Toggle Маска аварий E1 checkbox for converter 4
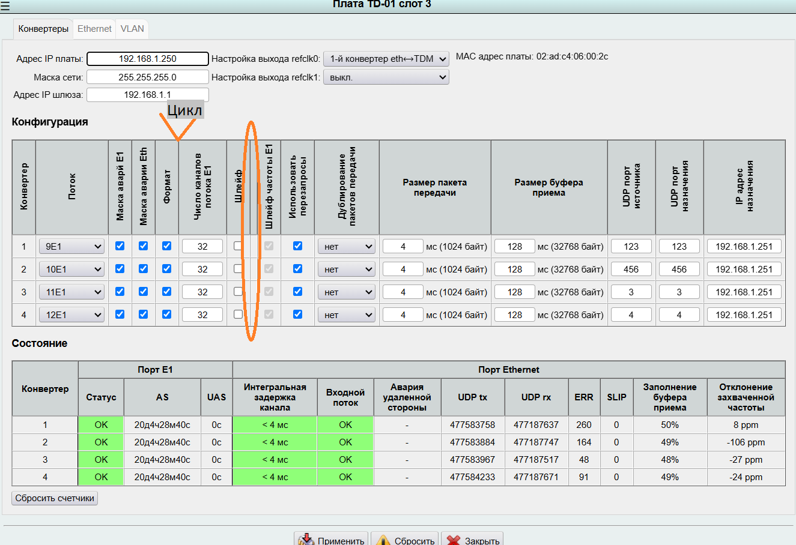This screenshot has height=545, width=796. pyautogui.click(x=120, y=315)
